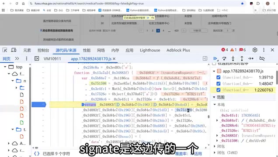Select _0x3288c6 value in scope panel
The height and width of the screenshot is (157, 278).
pyautogui.click(x=258, y=126)
